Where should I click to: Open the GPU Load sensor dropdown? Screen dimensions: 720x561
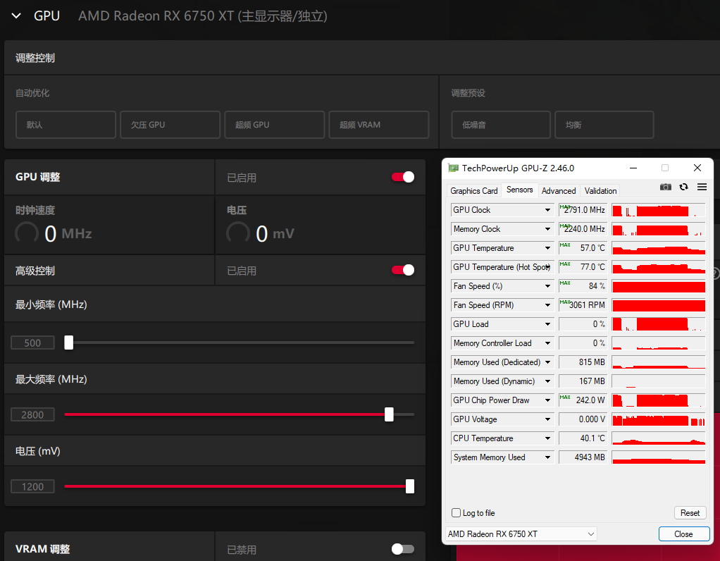pyautogui.click(x=548, y=324)
